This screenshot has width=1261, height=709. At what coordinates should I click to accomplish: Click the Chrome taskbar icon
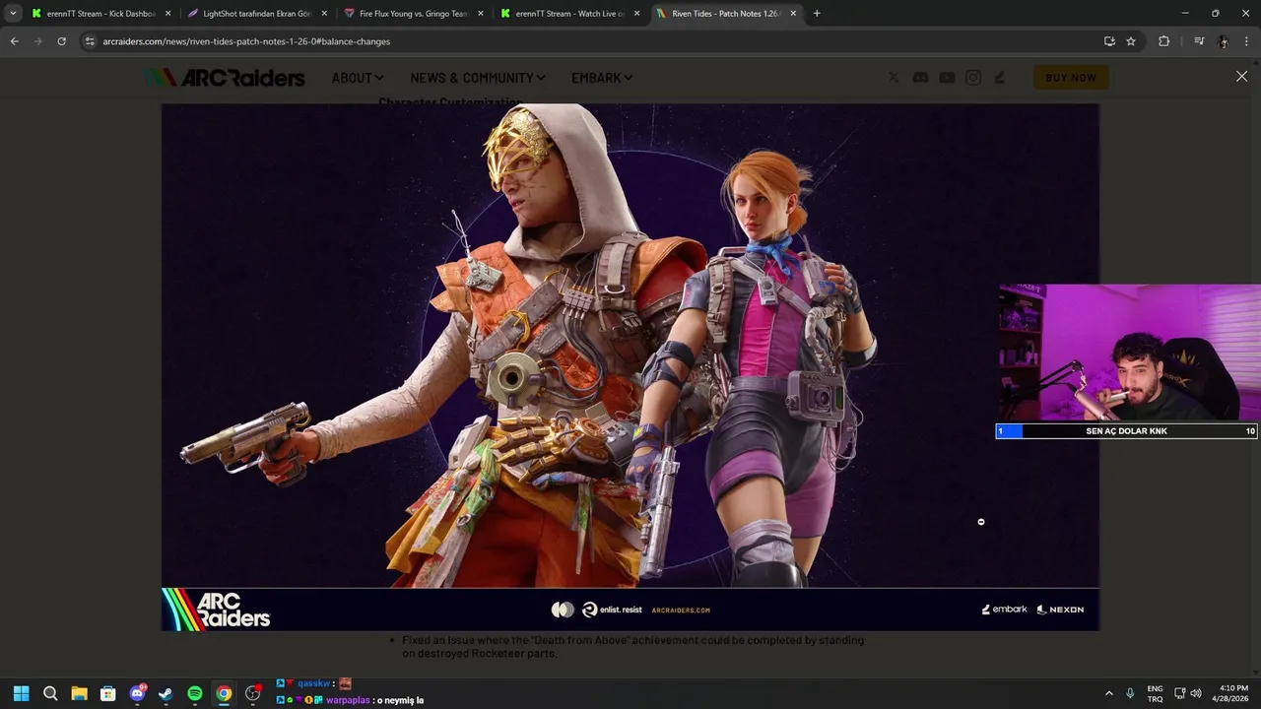click(224, 693)
